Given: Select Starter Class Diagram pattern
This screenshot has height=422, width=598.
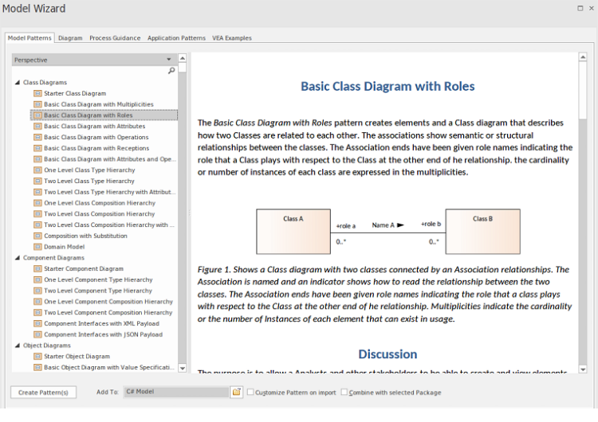Looking at the screenshot, I should [x=75, y=93].
